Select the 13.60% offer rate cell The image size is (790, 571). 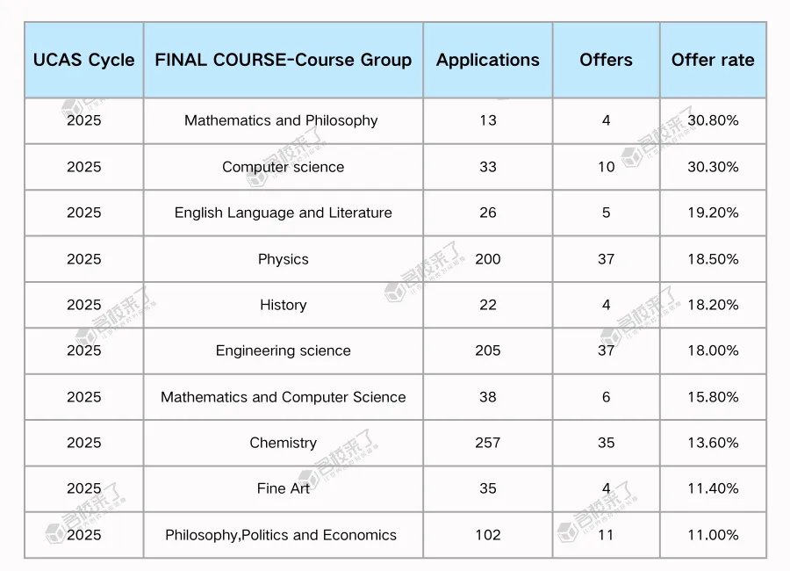(x=713, y=443)
